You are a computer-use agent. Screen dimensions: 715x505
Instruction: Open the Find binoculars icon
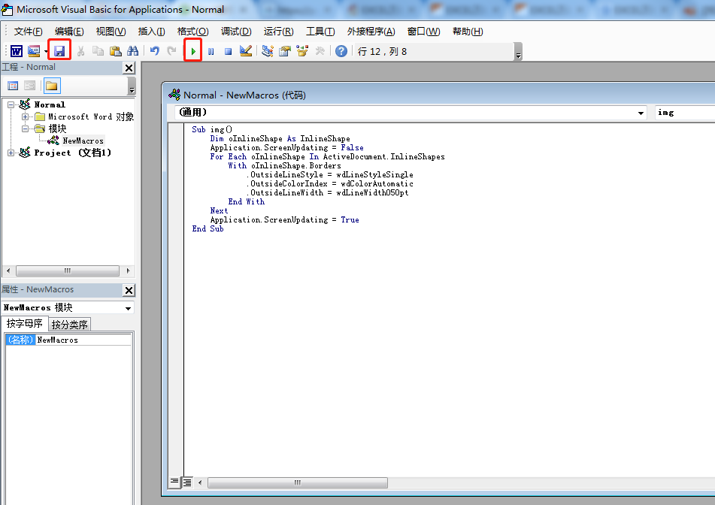(133, 51)
